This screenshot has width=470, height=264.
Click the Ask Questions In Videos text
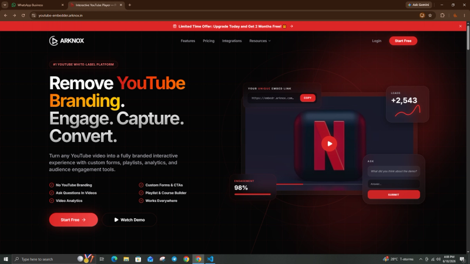pyautogui.click(x=76, y=193)
